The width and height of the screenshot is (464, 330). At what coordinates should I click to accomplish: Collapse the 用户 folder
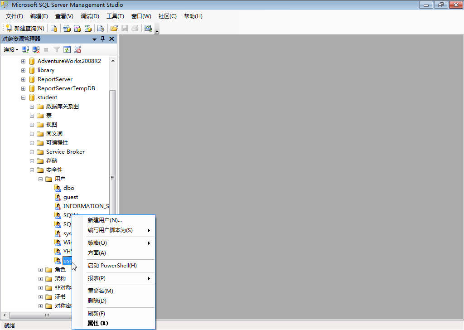(40, 180)
